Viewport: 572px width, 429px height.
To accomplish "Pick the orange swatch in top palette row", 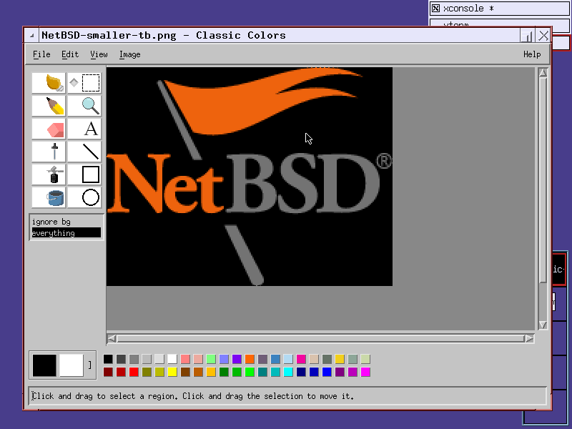I will tap(250, 359).
